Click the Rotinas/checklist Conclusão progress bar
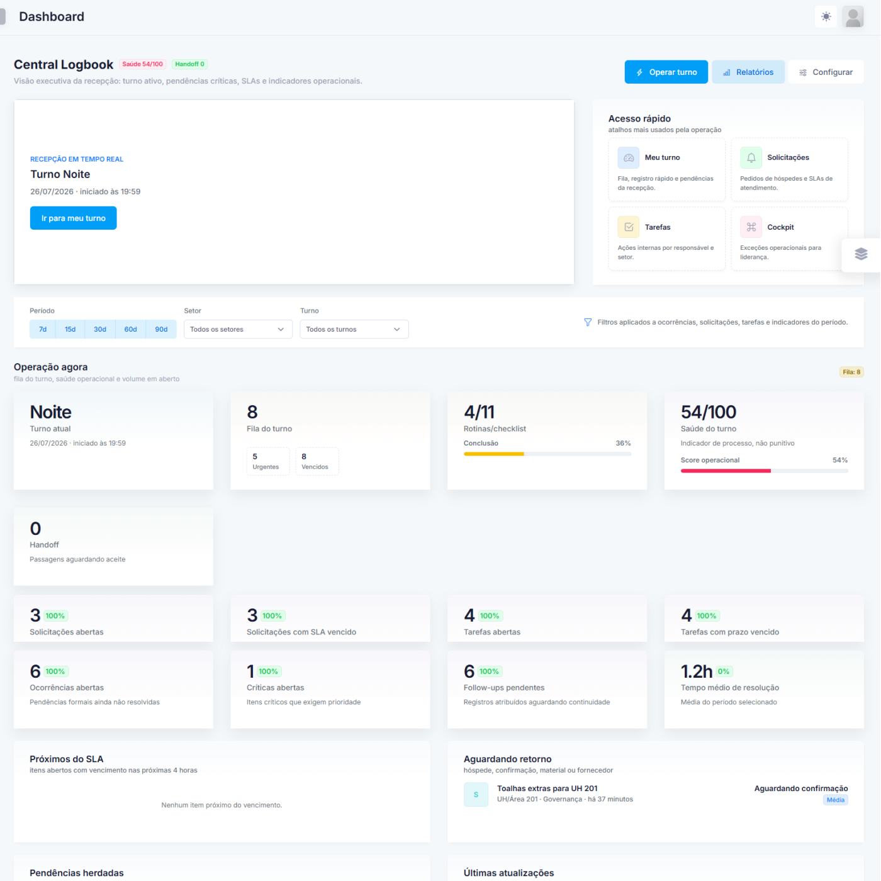 click(547, 454)
